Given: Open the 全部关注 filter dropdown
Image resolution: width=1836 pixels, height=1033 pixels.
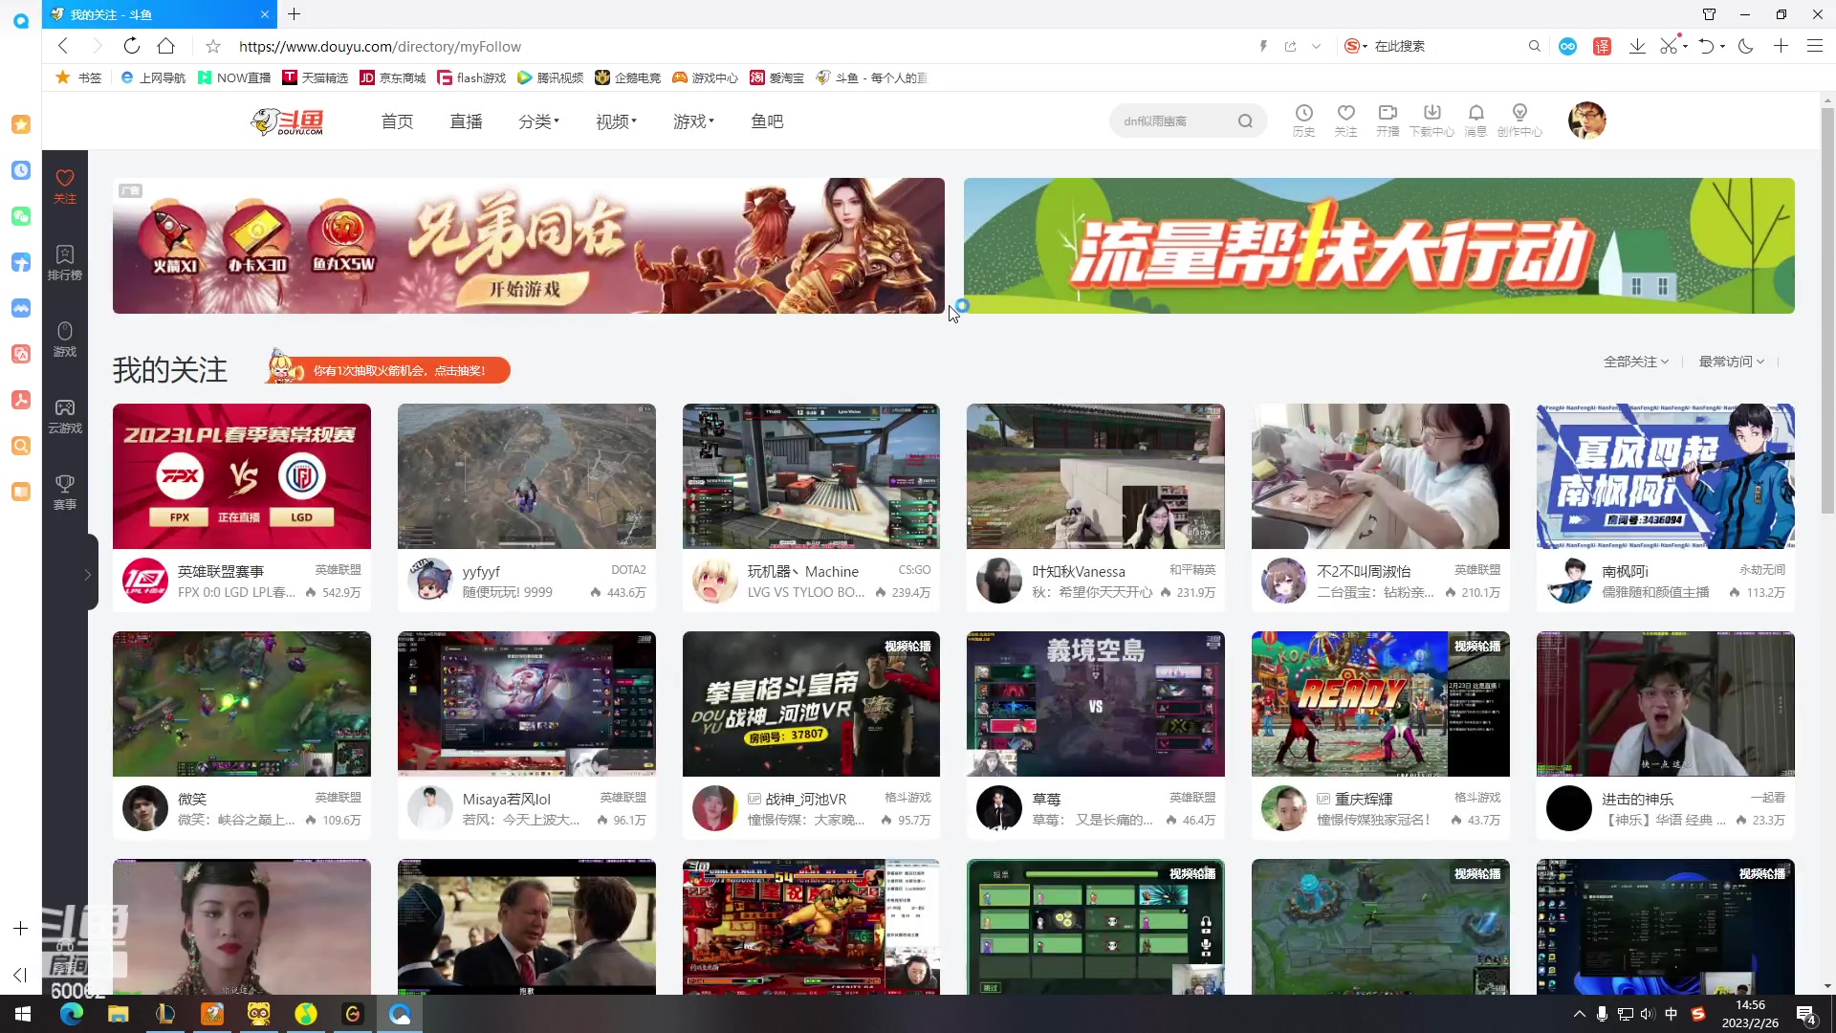Looking at the screenshot, I should 1635,362.
